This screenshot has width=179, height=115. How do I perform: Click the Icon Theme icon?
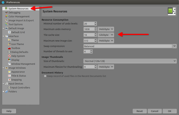coord(9,44)
